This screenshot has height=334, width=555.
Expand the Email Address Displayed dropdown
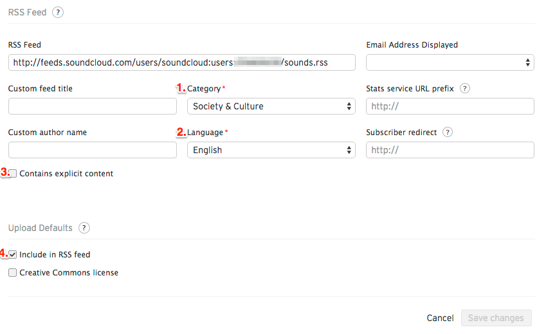(450, 62)
